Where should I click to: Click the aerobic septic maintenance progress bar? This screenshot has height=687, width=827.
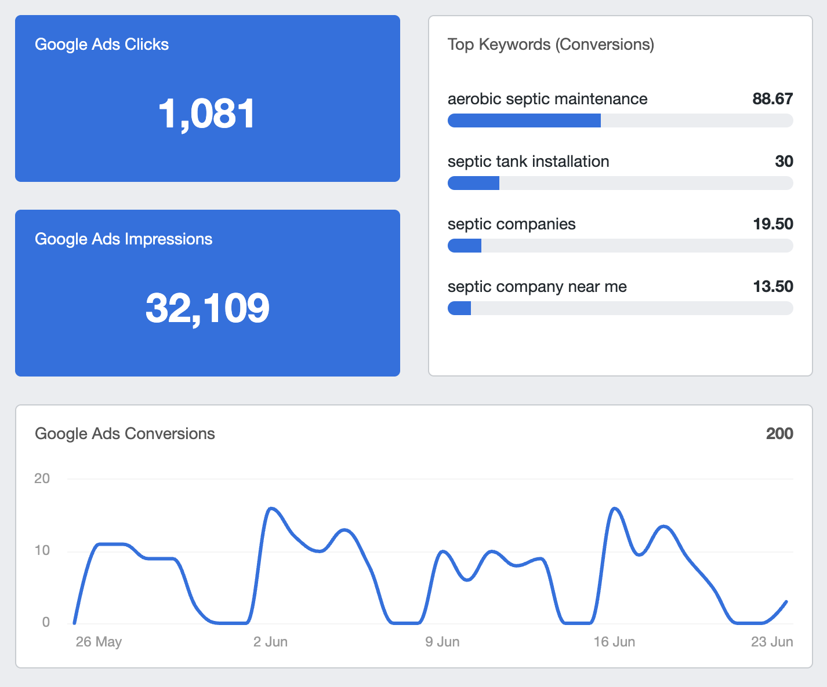click(621, 120)
